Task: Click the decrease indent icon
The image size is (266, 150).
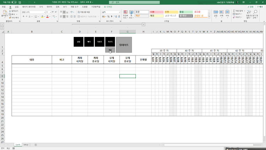Action: click(x=71, y=16)
